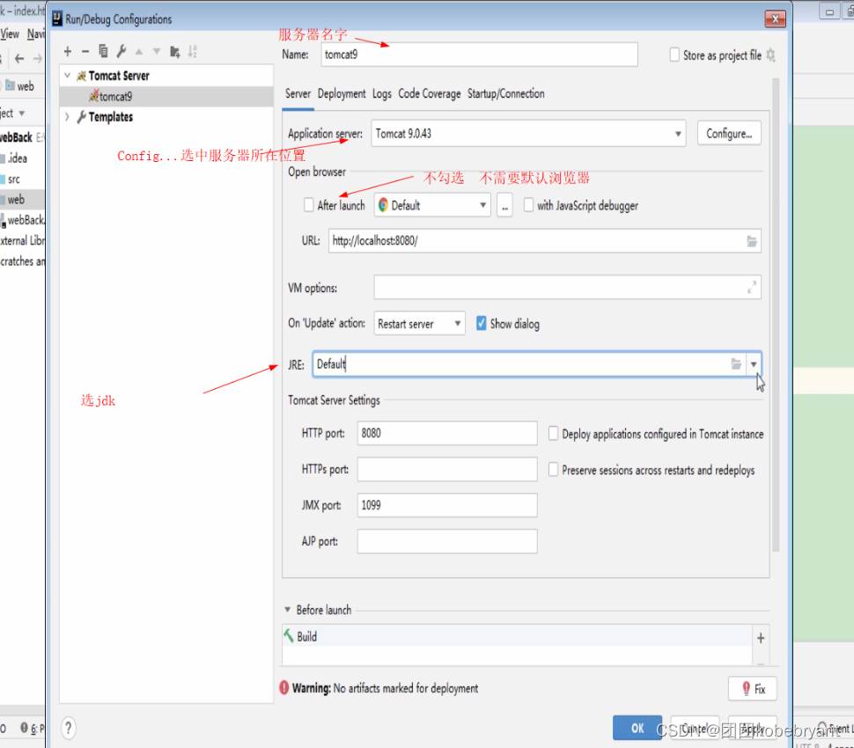Add a new configuration with plus icon
This screenshot has height=748, width=854.
[68, 52]
